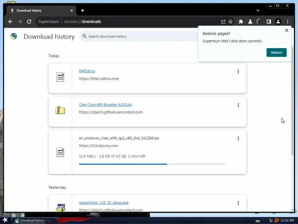This screenshot has height=224, width=298.
Task: Click the scrollbar down arrow
Action: (x=292, y=210)
